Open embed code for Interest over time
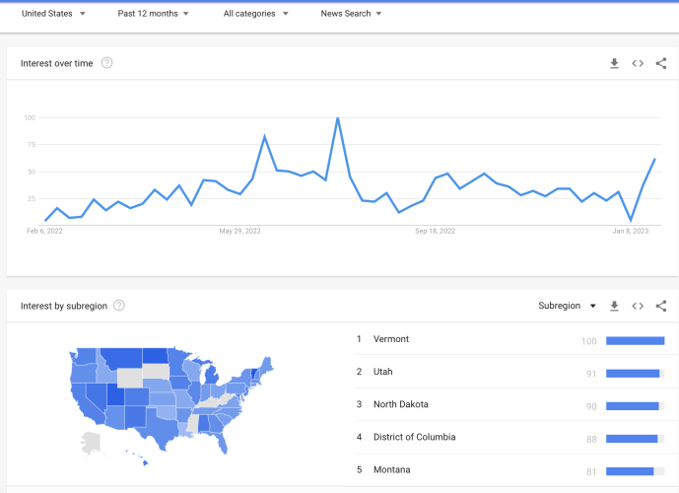This screenshot has height=493, width=679. [638, 64]
